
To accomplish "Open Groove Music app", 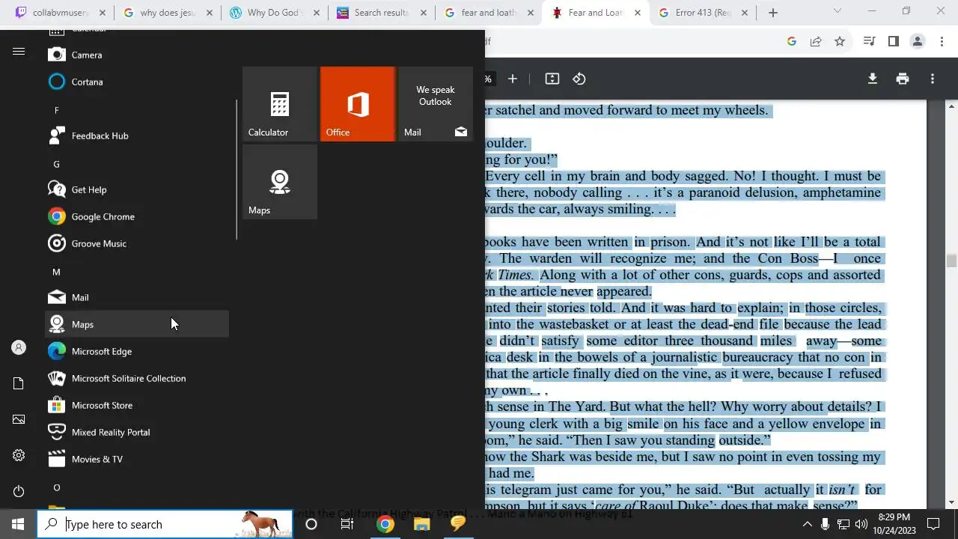I will coord(137,243).
